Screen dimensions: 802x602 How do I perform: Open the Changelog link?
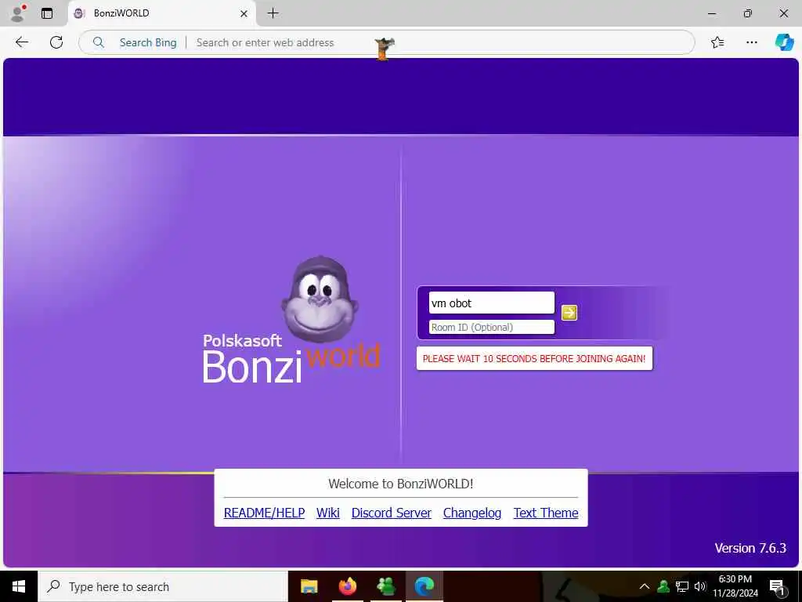(x=472, y=513)
